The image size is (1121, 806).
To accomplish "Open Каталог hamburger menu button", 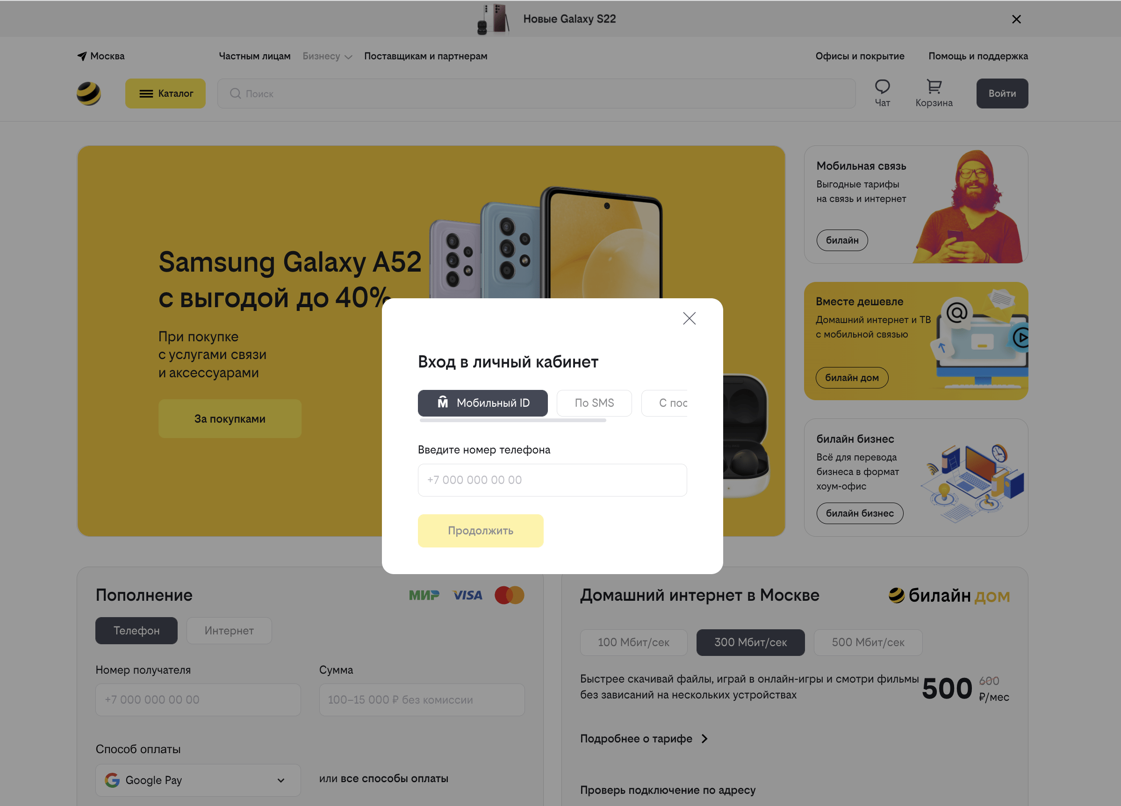I will click(165, 94).
